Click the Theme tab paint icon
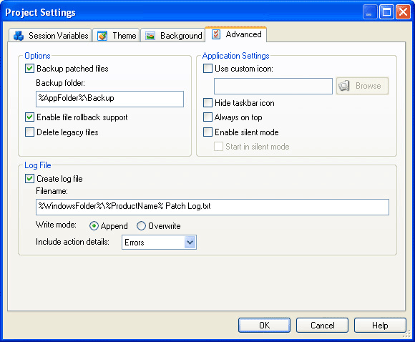This screenshot has width=415, height=342. coord(102,36)
